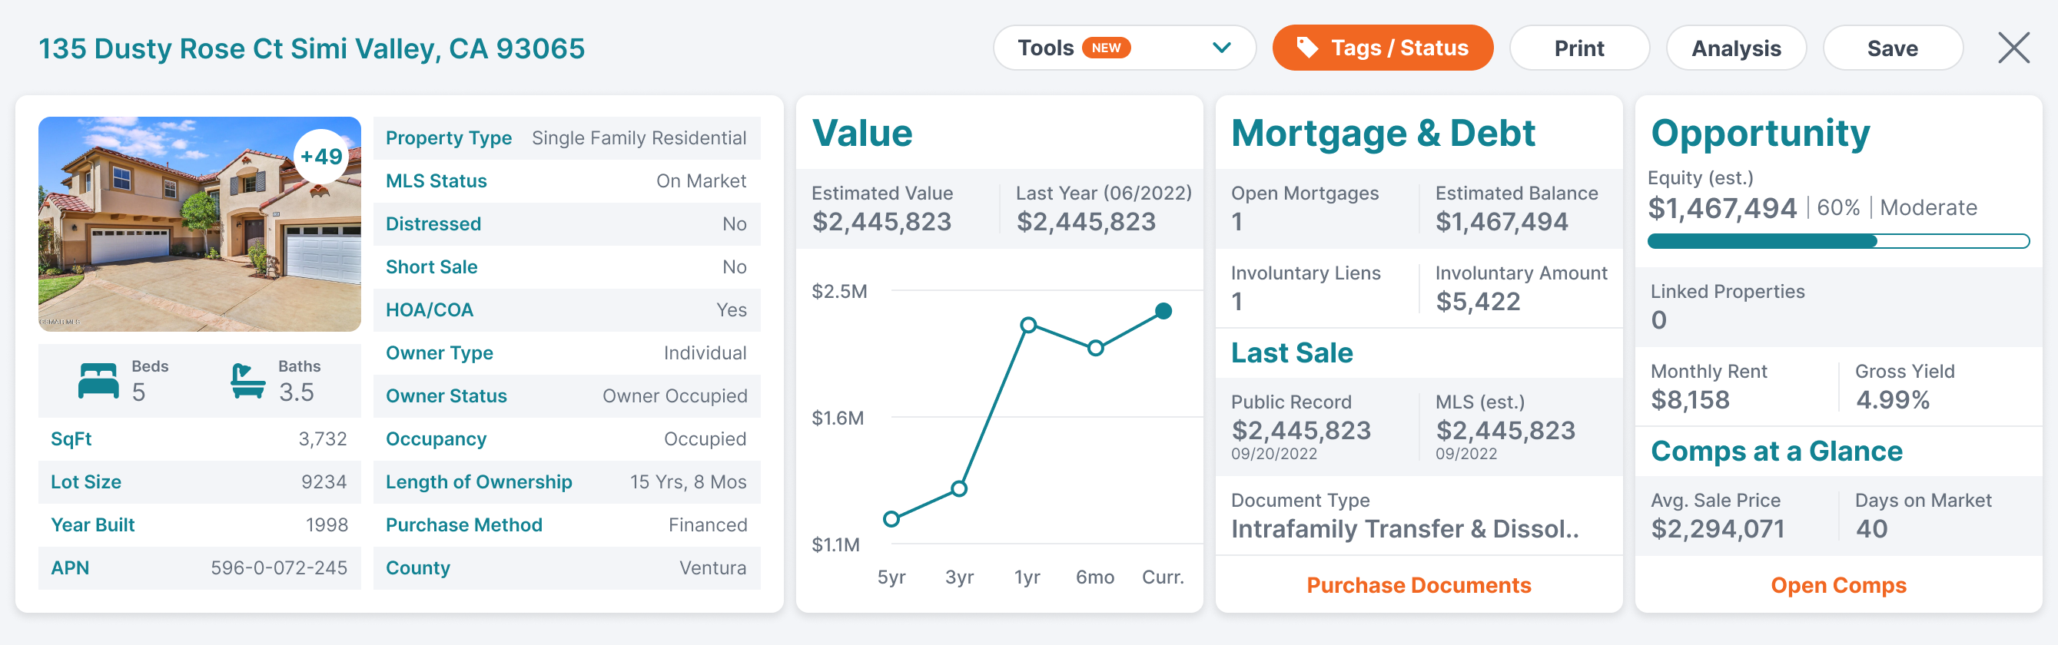
Task: Print the property report
Action: pyautogui.click(x=1578, y=48)
